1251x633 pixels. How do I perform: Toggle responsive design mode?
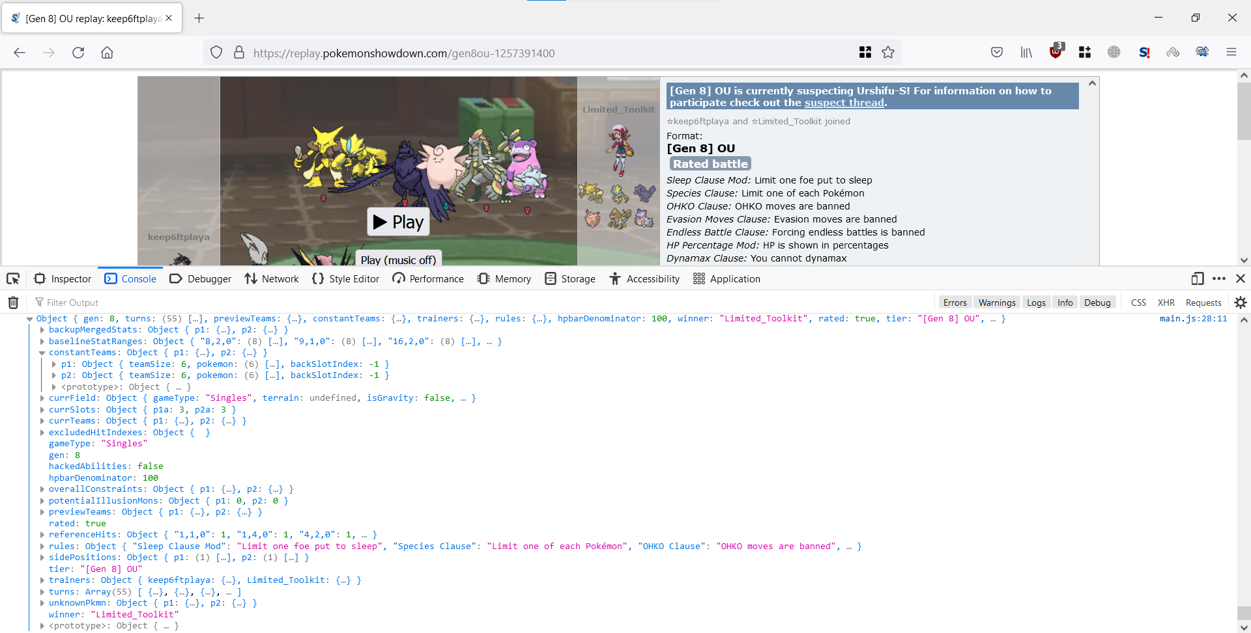click(x=1197, y=278)
